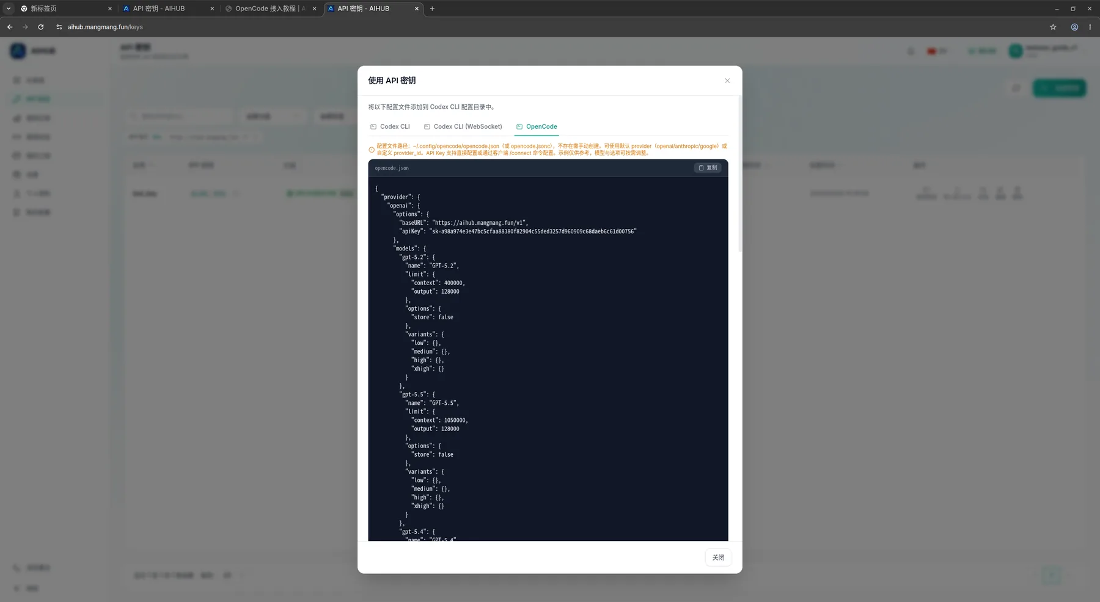
Task: Click the dialog's vertical scrollbar
Action: click(740, 174)
